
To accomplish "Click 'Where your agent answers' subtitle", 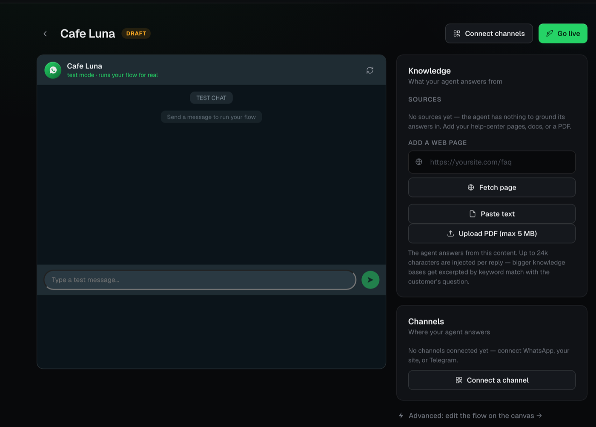I will 449,332.
